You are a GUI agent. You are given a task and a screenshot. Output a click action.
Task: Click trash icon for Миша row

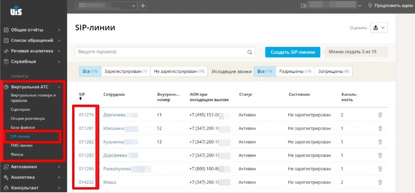coord(380,182)
